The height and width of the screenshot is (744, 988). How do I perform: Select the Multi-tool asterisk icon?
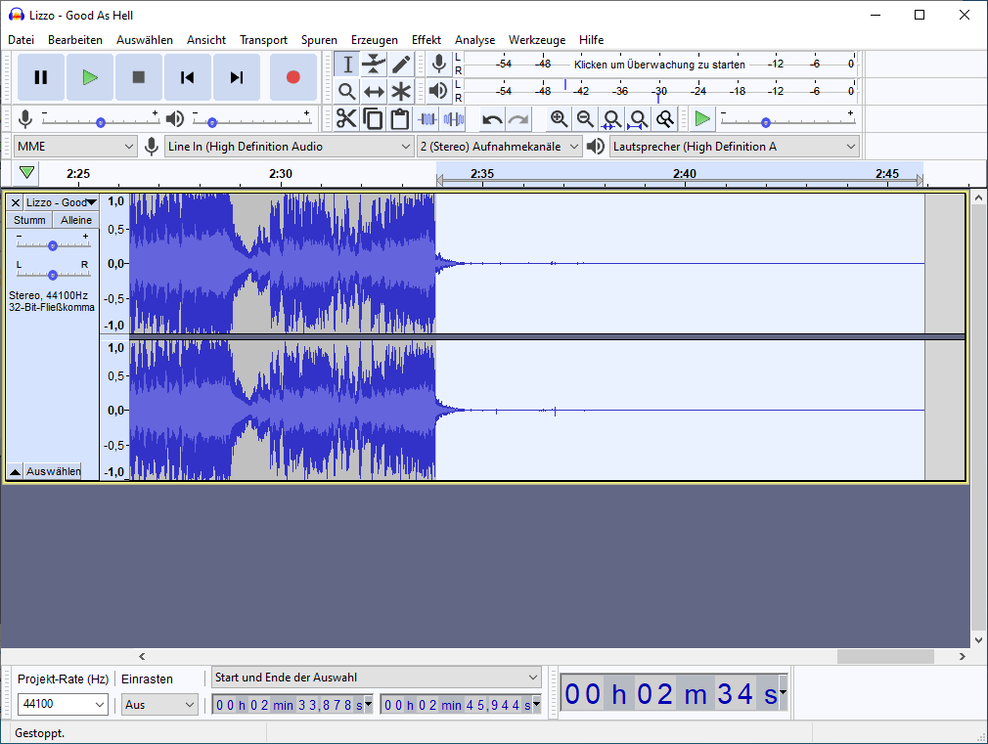401,92
